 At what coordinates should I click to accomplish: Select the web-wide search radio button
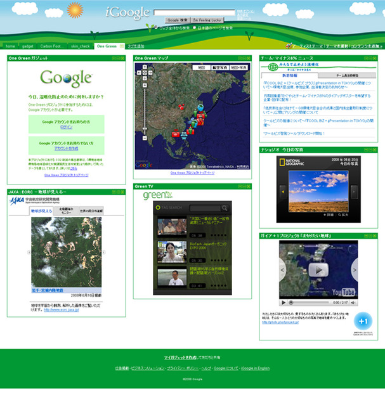pos(148,27)
